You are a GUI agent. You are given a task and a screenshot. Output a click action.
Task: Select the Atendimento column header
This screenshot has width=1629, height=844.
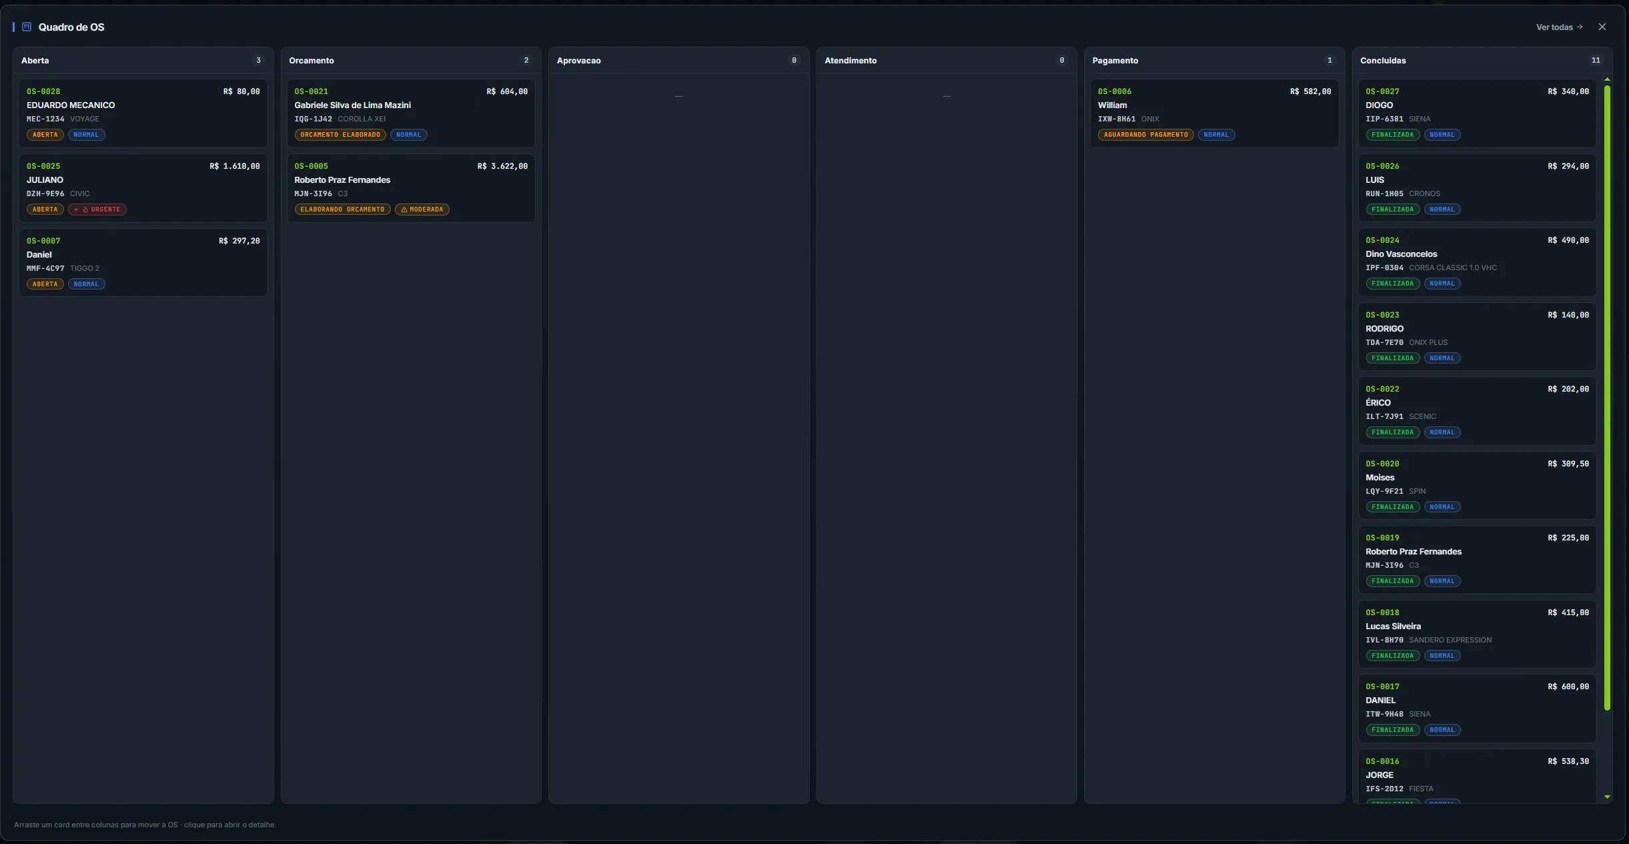tap(947, 60)
